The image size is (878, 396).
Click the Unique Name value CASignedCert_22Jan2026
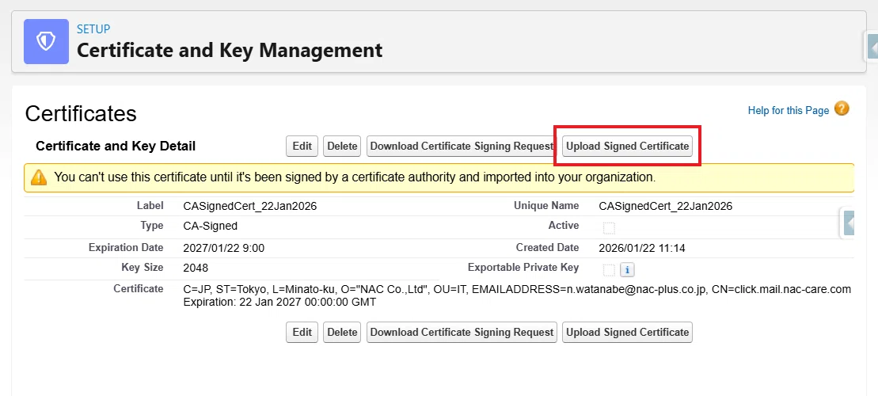tap(665, 206)
